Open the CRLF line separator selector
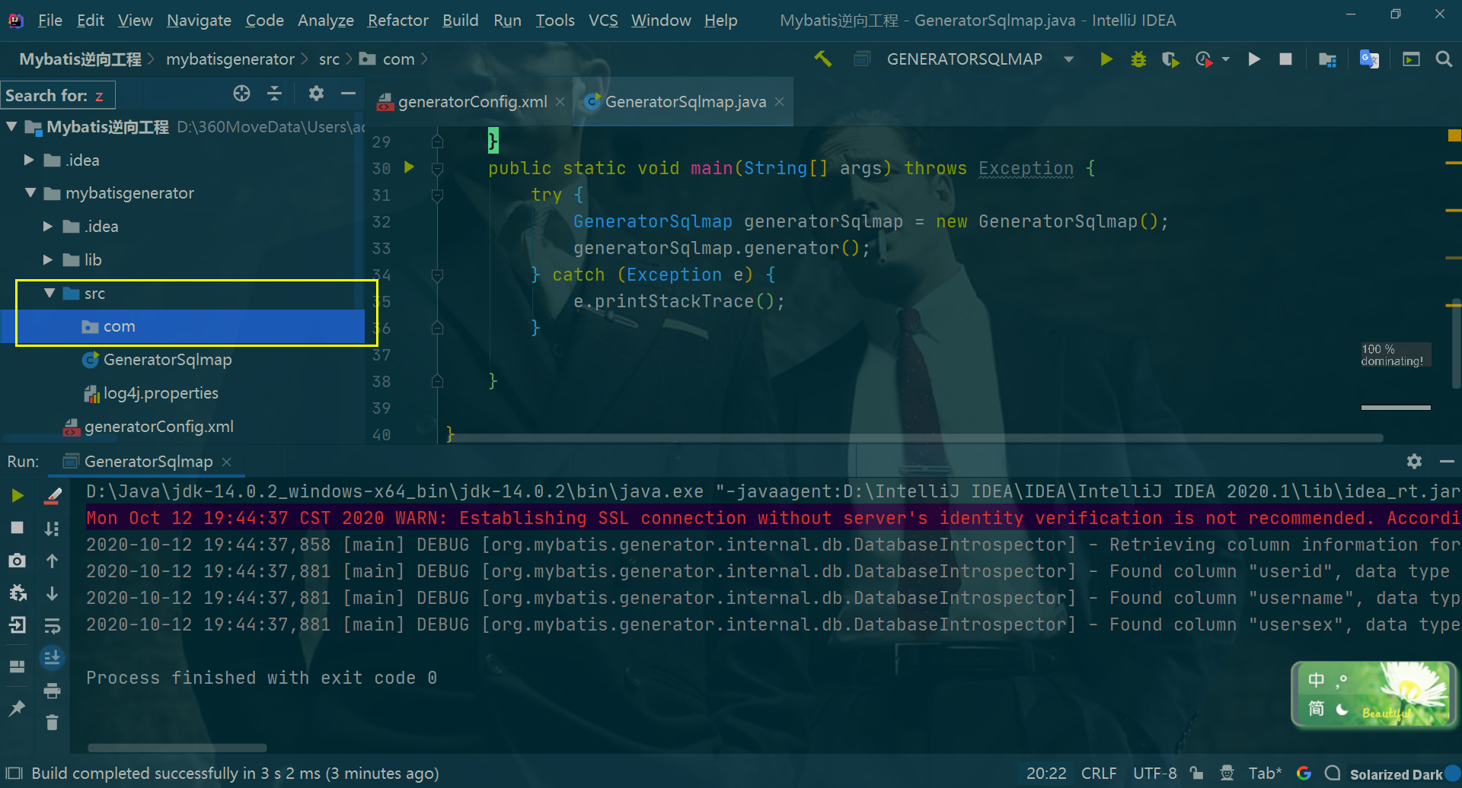Image resolution: width=1462 pixels, height=788 pixels. [x=1099, y=774]
